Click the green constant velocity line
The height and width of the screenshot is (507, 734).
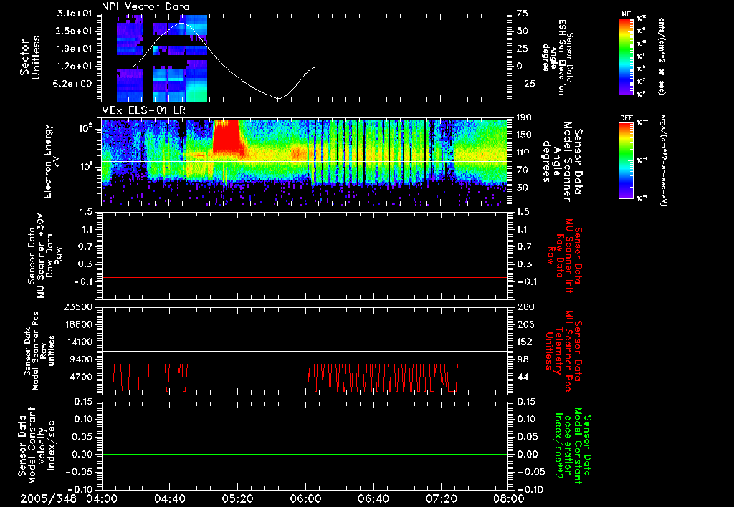point(305,454)
